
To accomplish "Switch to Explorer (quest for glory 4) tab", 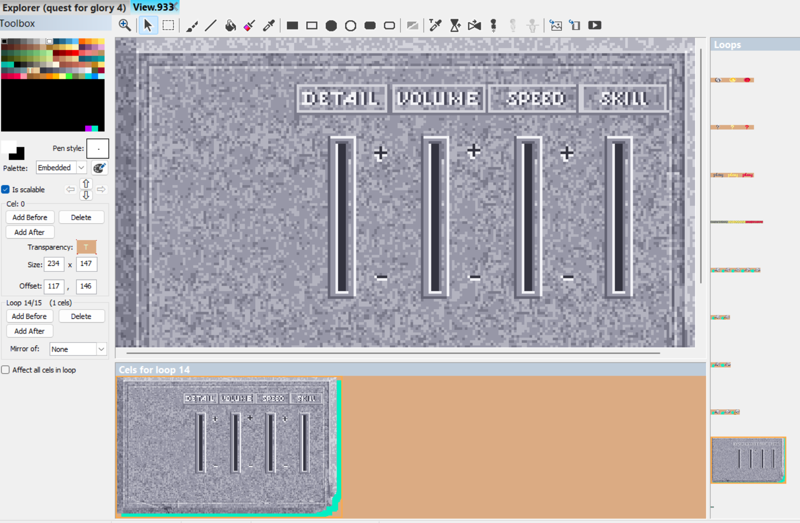I will coord(64,8).
